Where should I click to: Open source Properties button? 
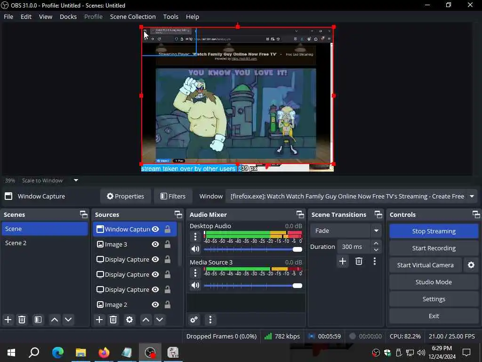pyautogui.click(x=125, y=196)
